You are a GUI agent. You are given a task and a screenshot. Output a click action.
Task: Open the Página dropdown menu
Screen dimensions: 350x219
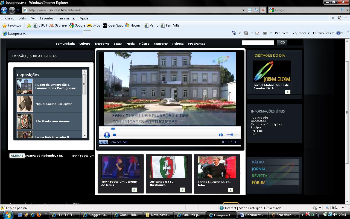[281, 33]
